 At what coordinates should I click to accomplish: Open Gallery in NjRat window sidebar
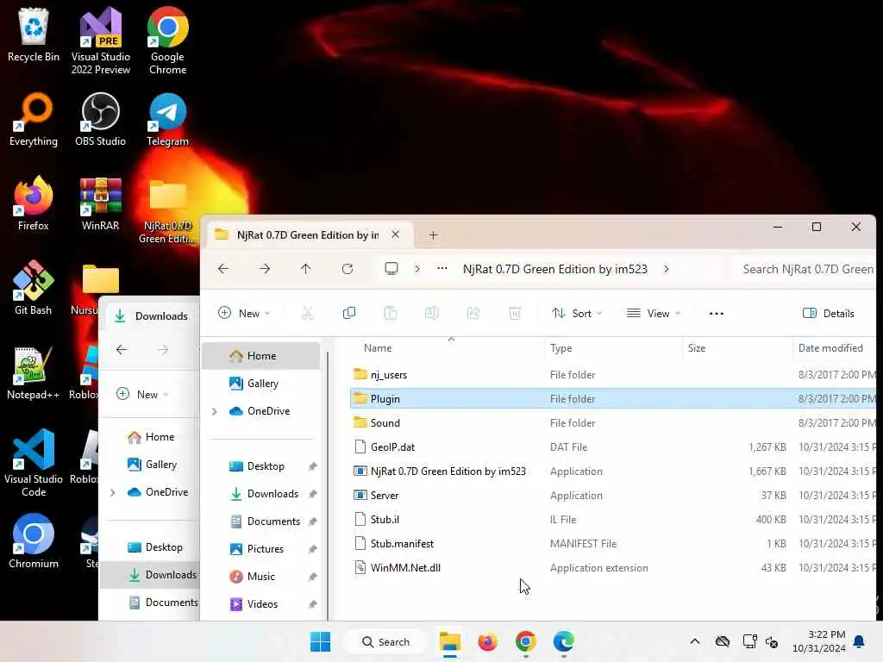pyautogui.click(x=260, y=384)
